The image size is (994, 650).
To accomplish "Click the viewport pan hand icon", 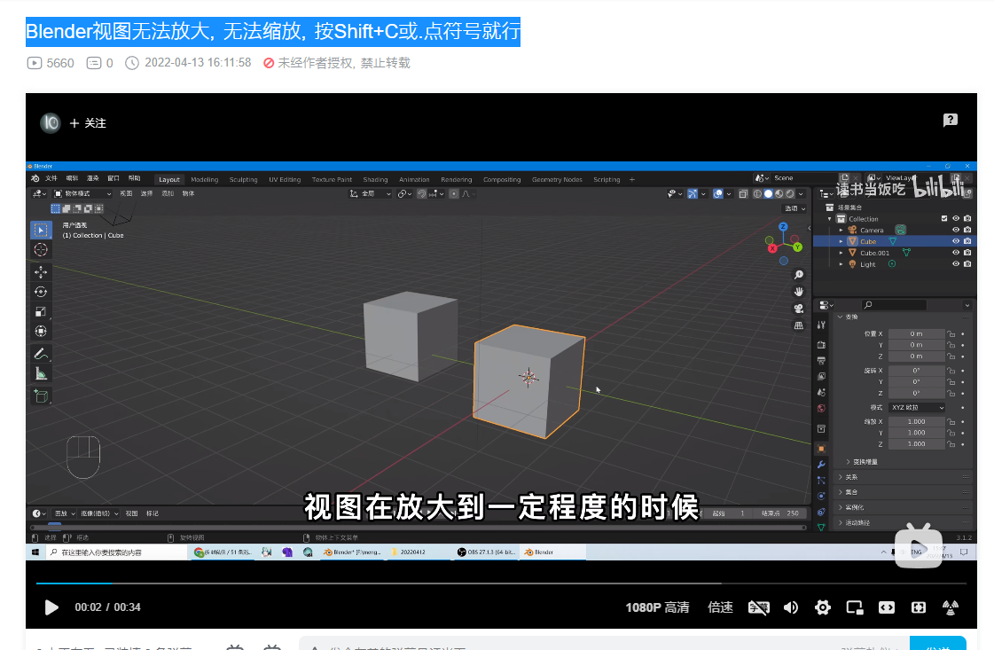I will [799, 292].
